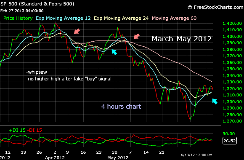Click the 1,350.00 price axis label
Viewport: 244px width, 160px height.
click(x=232, y=69)
